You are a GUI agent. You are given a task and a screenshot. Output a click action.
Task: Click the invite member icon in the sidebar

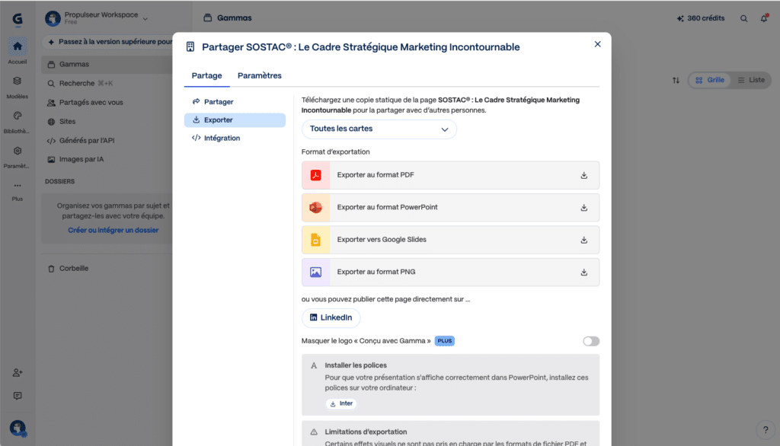coord(18,372)
